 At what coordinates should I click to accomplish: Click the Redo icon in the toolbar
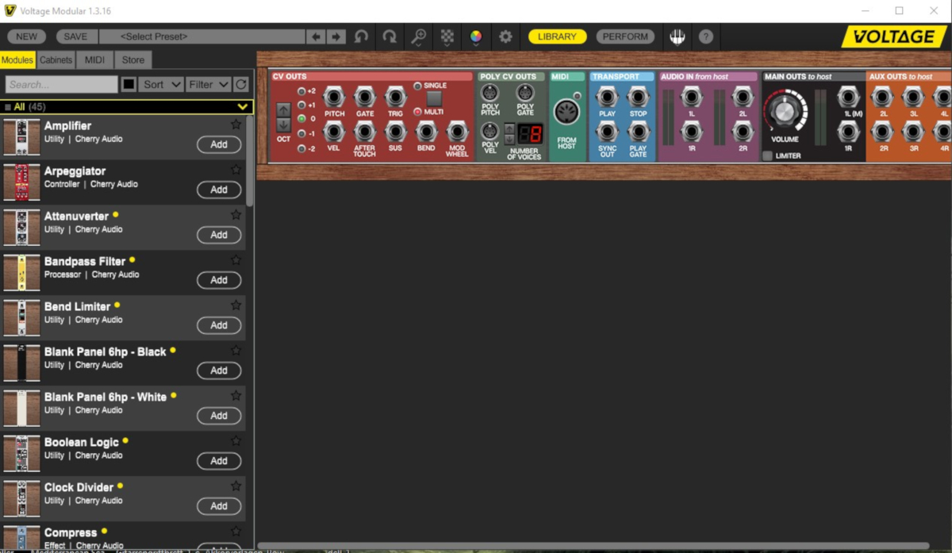coord(390,36)
